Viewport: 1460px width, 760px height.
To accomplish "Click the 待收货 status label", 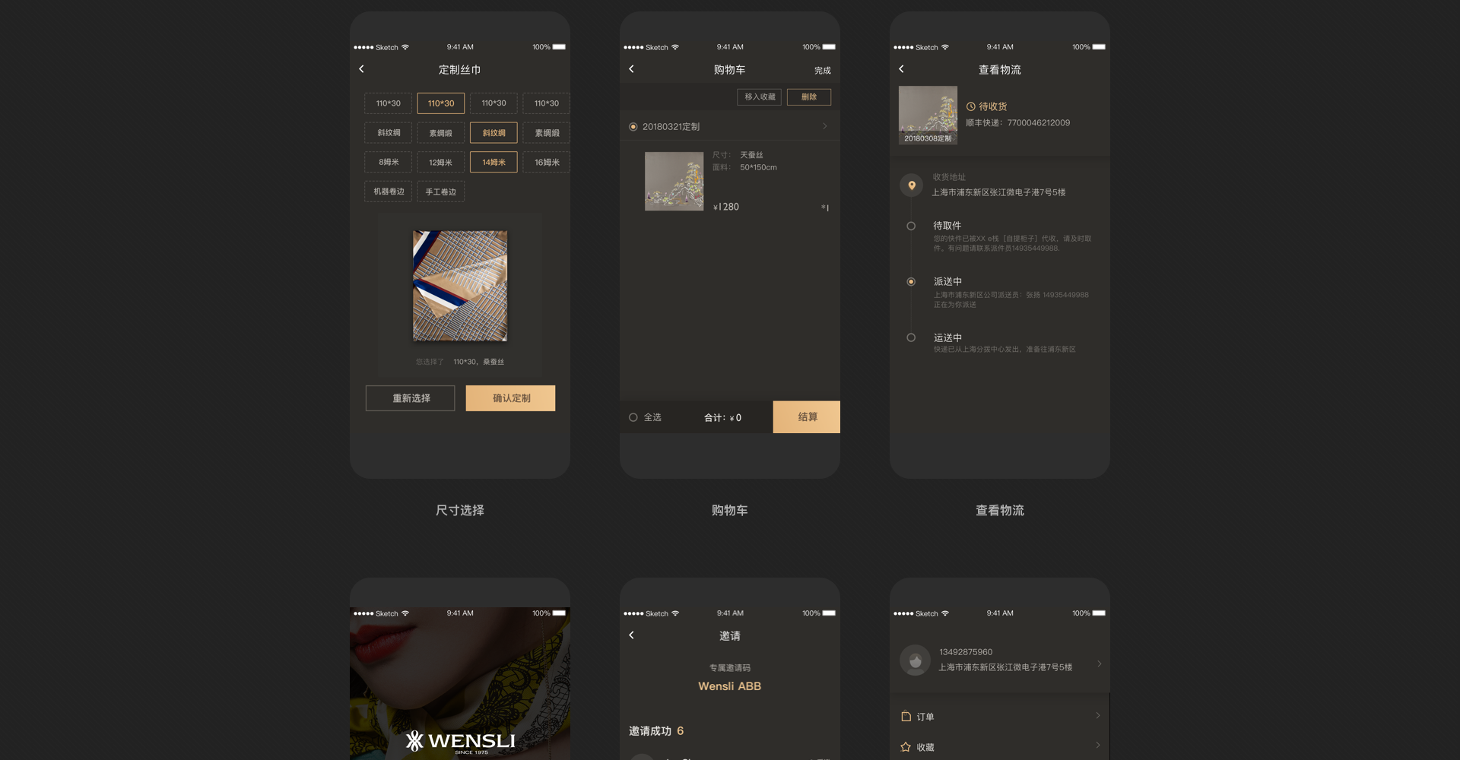I will tap(992, 107).
